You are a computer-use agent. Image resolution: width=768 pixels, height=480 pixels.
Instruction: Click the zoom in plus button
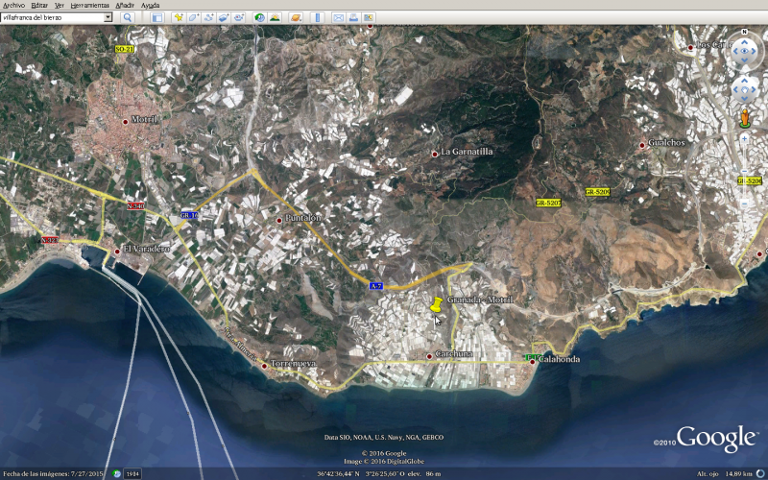coord(745,138)
